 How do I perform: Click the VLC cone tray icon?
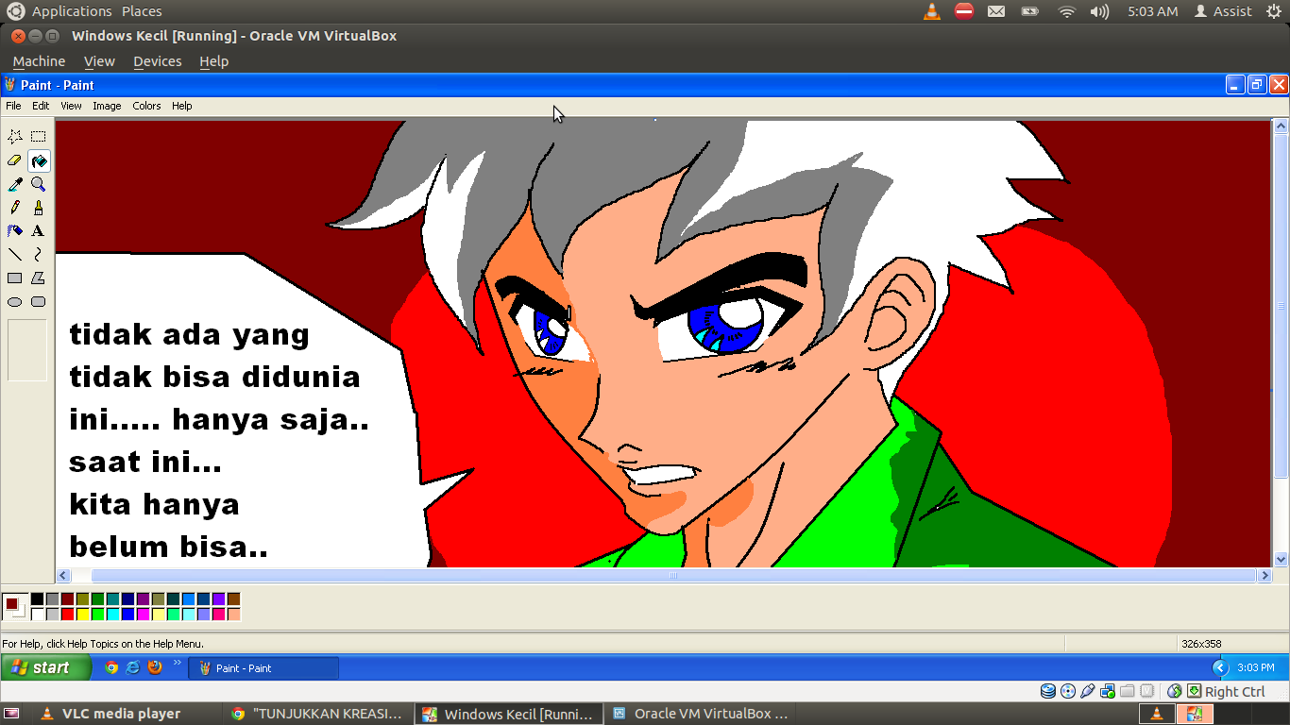click(932, 11)
